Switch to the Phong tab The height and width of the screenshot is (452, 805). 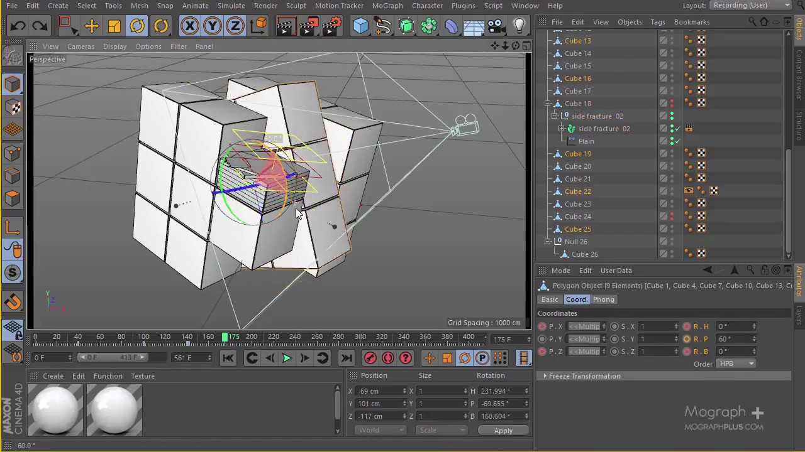pyautogui.click(x=603, y=299)
